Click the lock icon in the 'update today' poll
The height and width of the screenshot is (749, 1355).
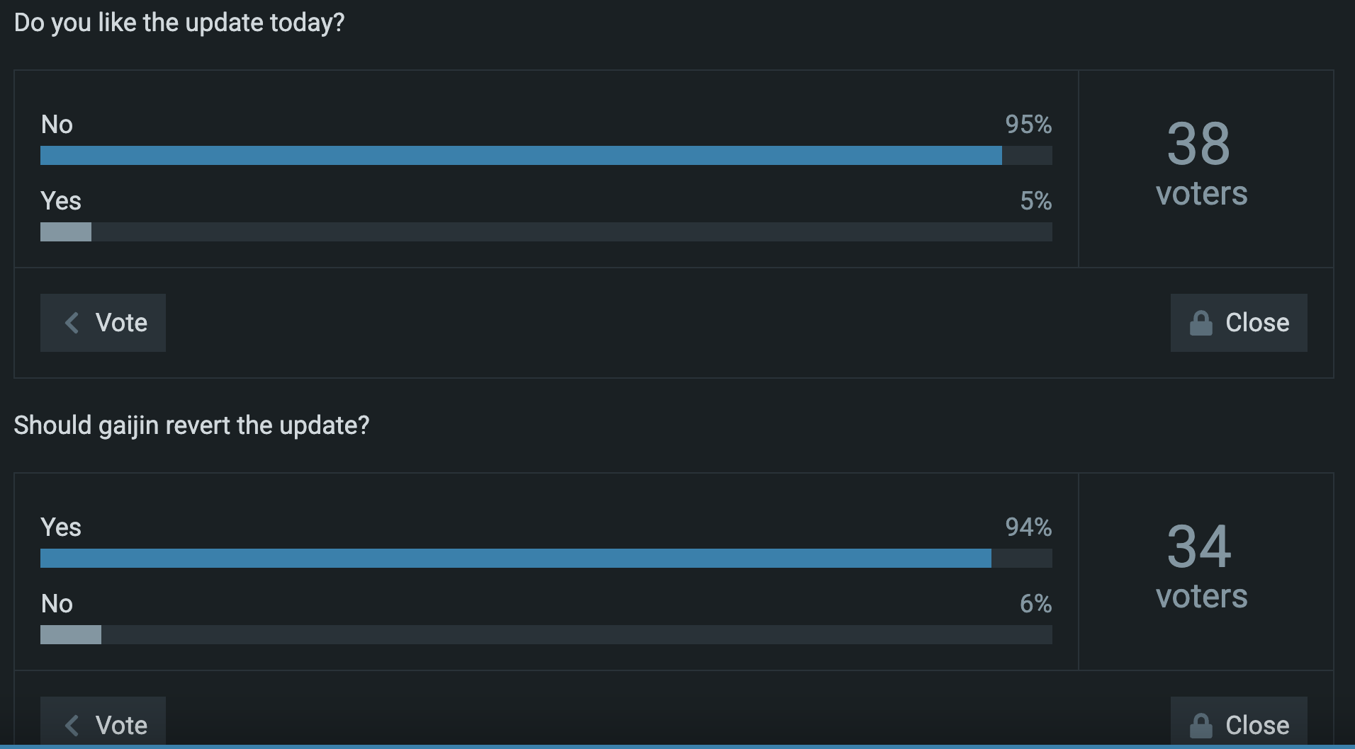click(x=1201, y=324)
